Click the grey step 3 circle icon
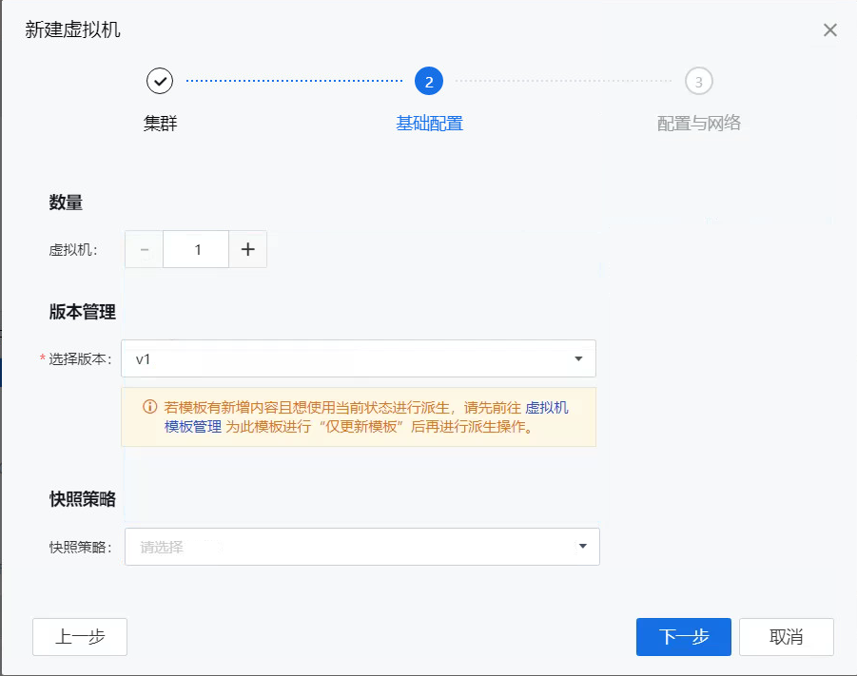The width and height of the screenshot is (857, 676). (x=699, y=82)
